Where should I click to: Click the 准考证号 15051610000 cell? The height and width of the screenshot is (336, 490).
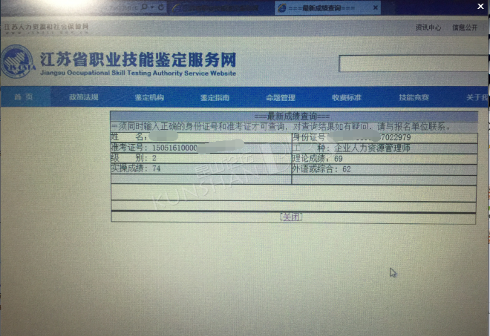coord(200,147)
